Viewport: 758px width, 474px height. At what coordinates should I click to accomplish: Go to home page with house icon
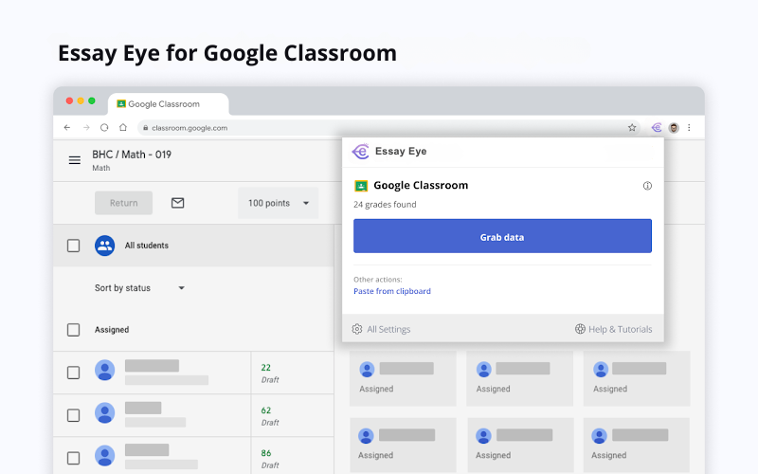(123, 128)
